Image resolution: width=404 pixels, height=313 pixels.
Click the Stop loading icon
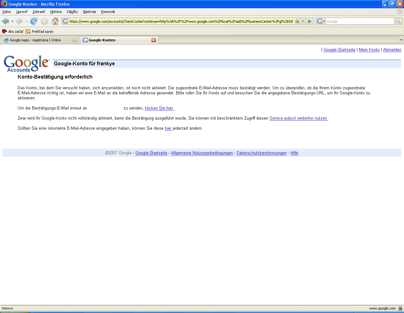(45, 21)
